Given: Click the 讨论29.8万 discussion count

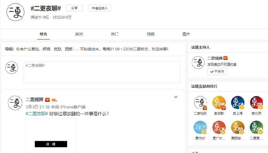Looking at the screenshot, I should pos(62,17).
